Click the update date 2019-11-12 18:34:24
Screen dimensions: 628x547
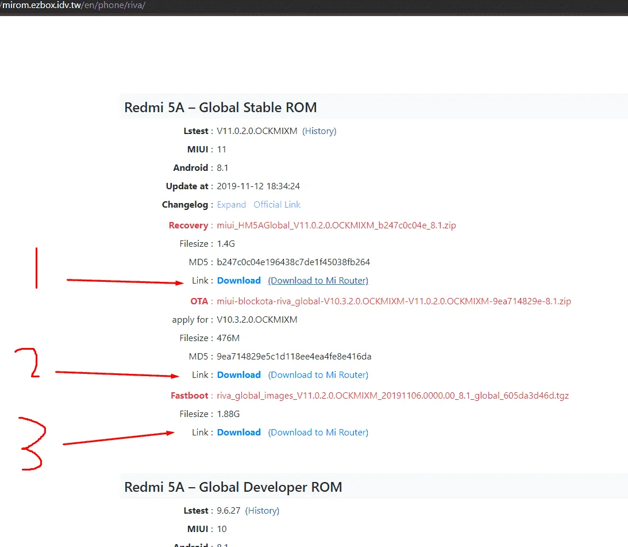coord(259,186)
